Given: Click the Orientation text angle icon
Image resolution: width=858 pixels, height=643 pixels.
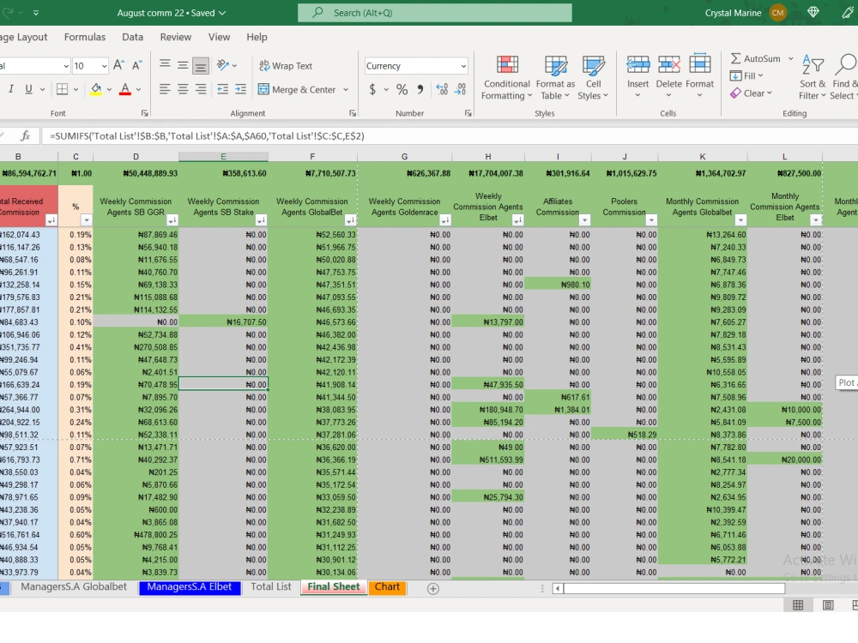Looking at the screenshot, I should (223, 65).
